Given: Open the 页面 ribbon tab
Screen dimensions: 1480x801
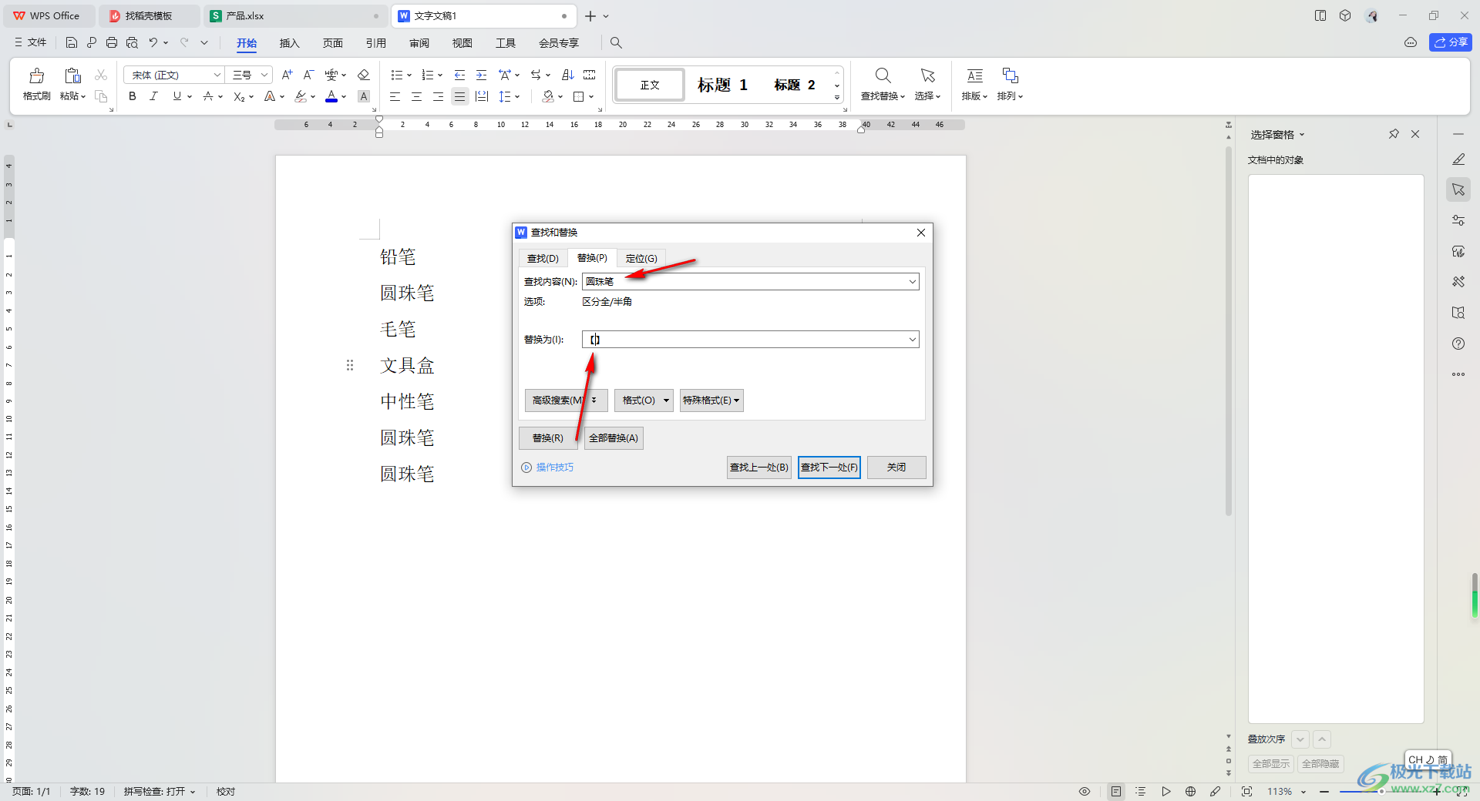Looking at the screenshot, I should coord(332,43).
